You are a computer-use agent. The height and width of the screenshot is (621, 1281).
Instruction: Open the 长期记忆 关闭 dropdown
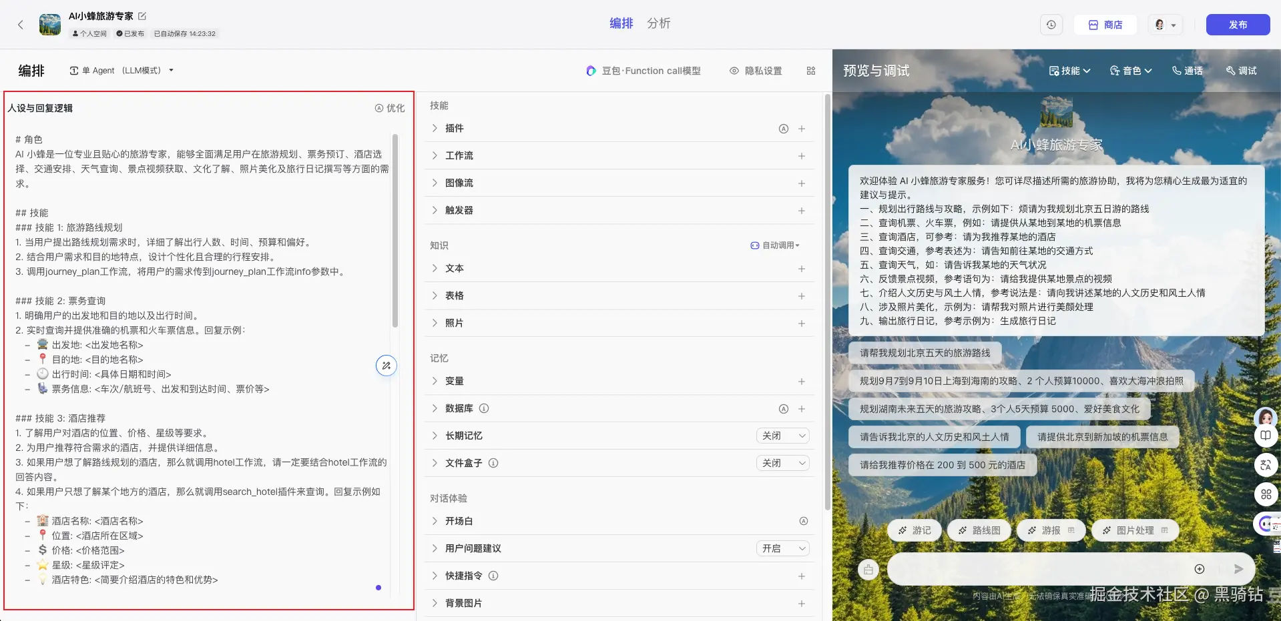[x=784, y=436]
